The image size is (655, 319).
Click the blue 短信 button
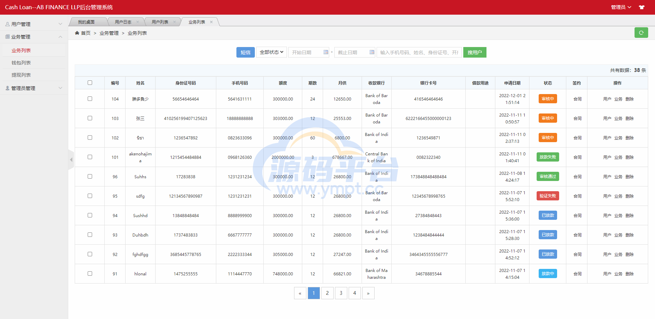click(x=246, y=52)
